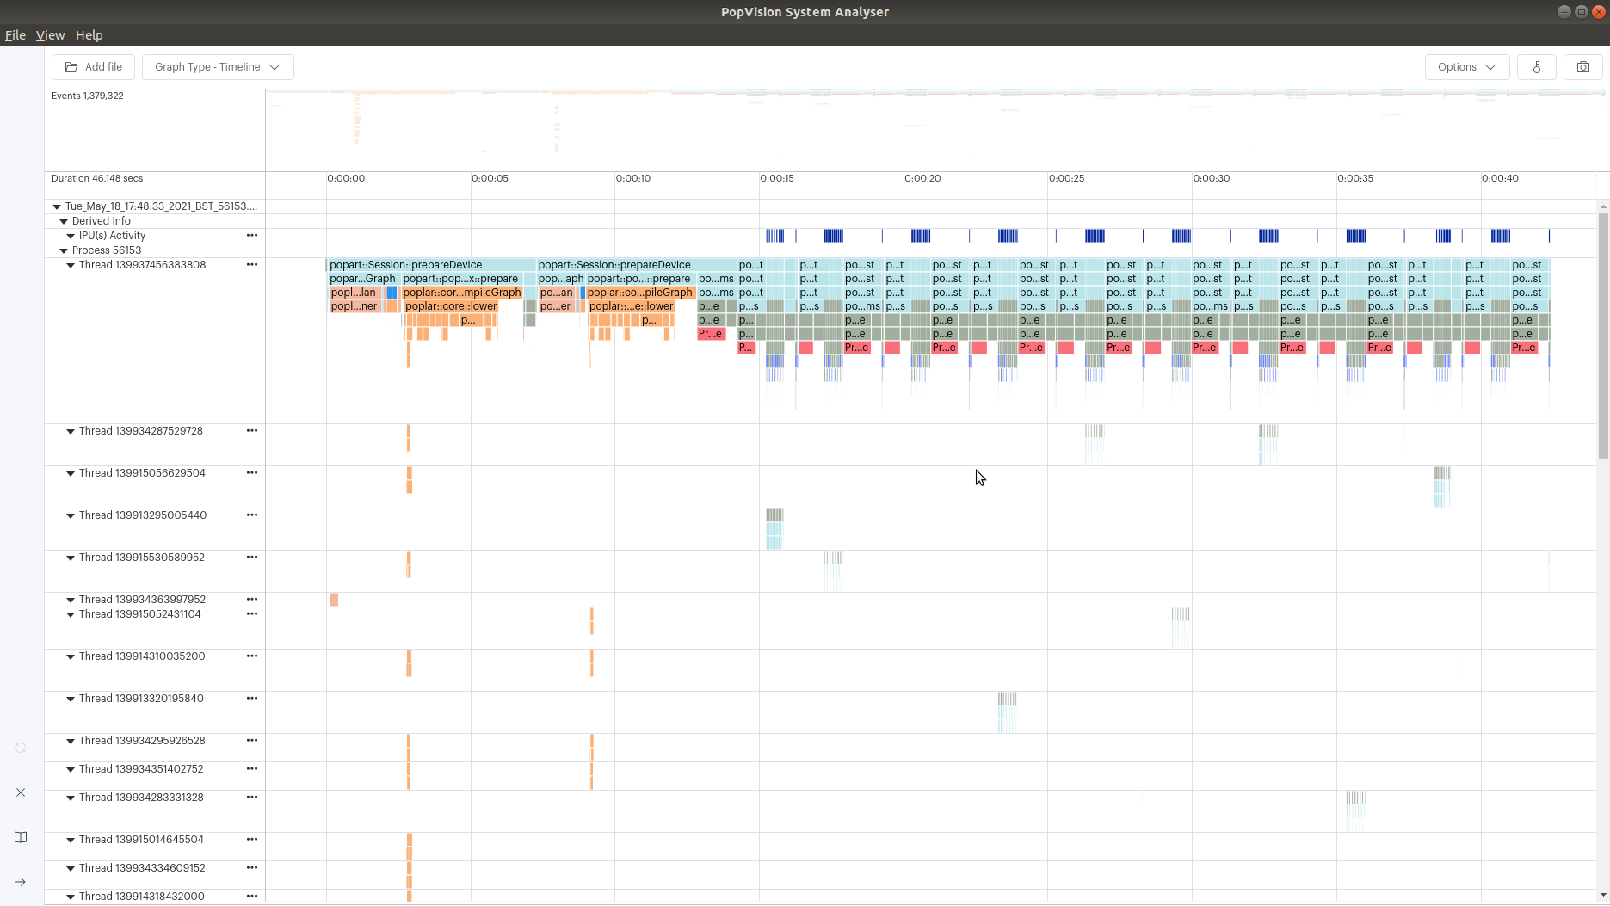Click the Add file button

tap(93, 67)
